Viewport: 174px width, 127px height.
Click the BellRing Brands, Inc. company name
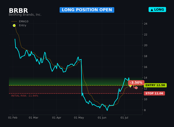tap(25, 15)
